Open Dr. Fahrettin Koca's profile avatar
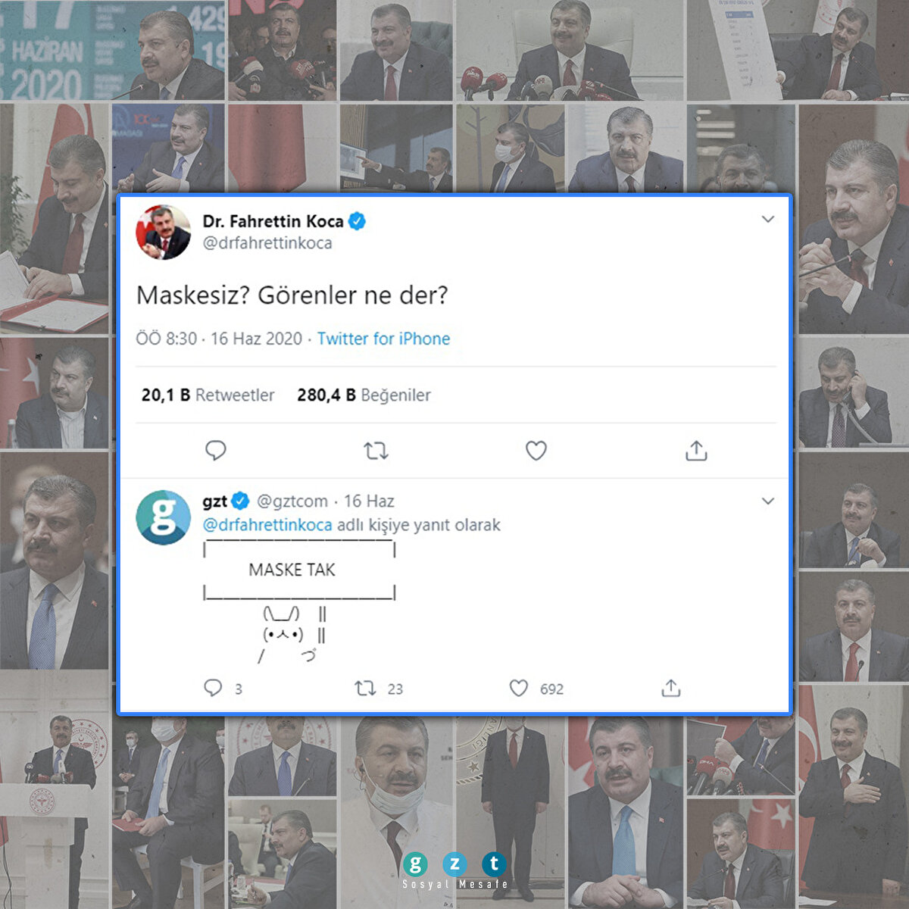Viewport: 909px width, 909px height. pyautogui.click(x=163, y=232)
